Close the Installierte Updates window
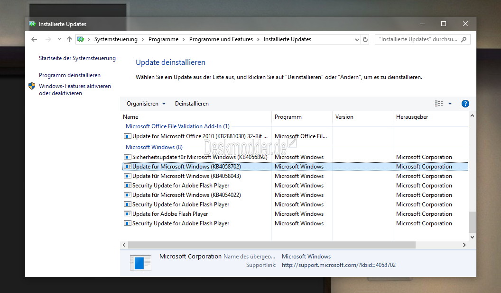Screen dimensions: 501x293 click(465, 24)
